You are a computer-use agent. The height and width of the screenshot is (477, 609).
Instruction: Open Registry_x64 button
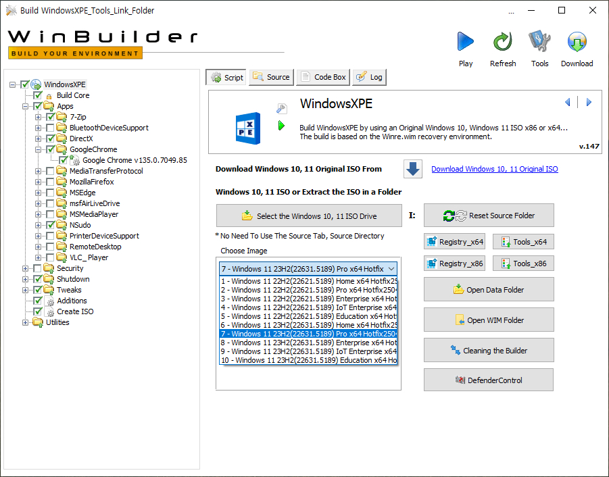point(454,242)
